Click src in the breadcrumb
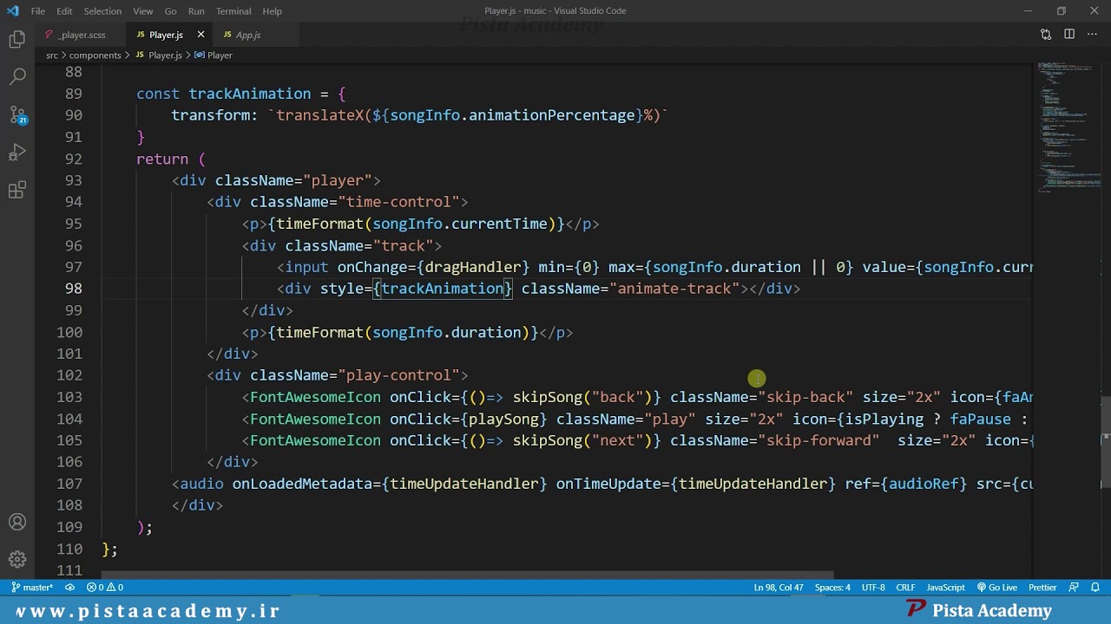The width and height of the screenshot is (1111, 624). pos(52,55)
